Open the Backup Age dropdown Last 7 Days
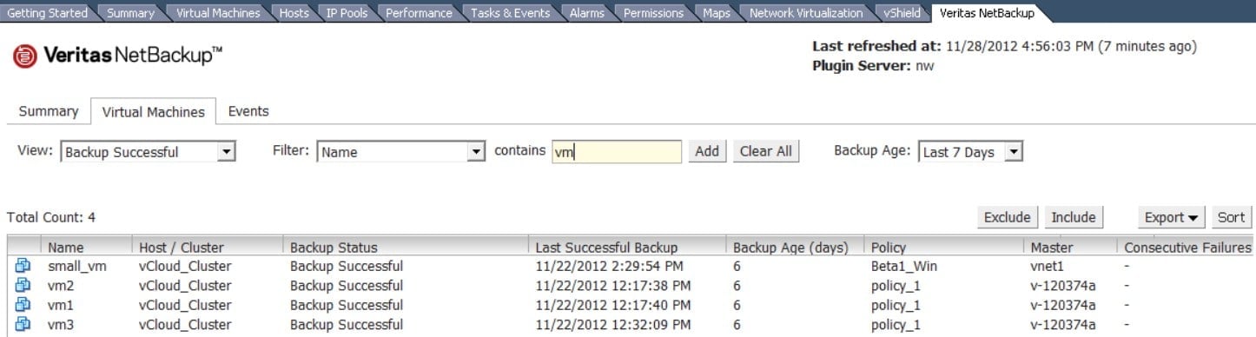This screenshot has height=337, width=1256. pyautogui.click(x=970, y=152)
